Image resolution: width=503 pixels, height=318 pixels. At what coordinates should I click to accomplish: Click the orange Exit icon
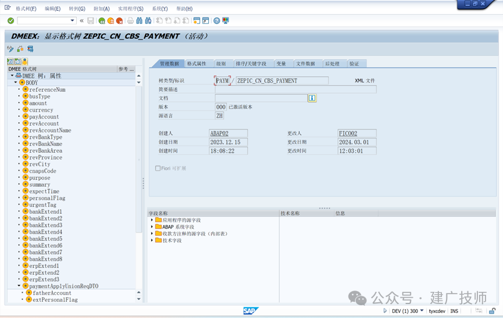111,21
